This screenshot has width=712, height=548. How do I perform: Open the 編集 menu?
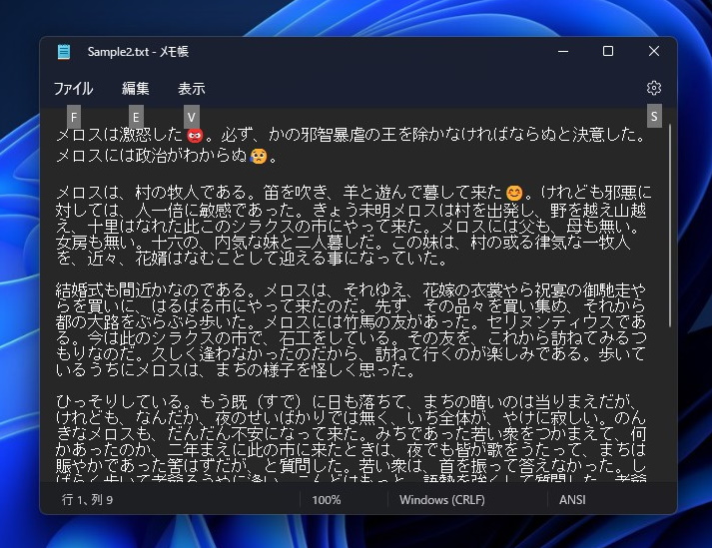pyautogui.click(x=136, y=89)
